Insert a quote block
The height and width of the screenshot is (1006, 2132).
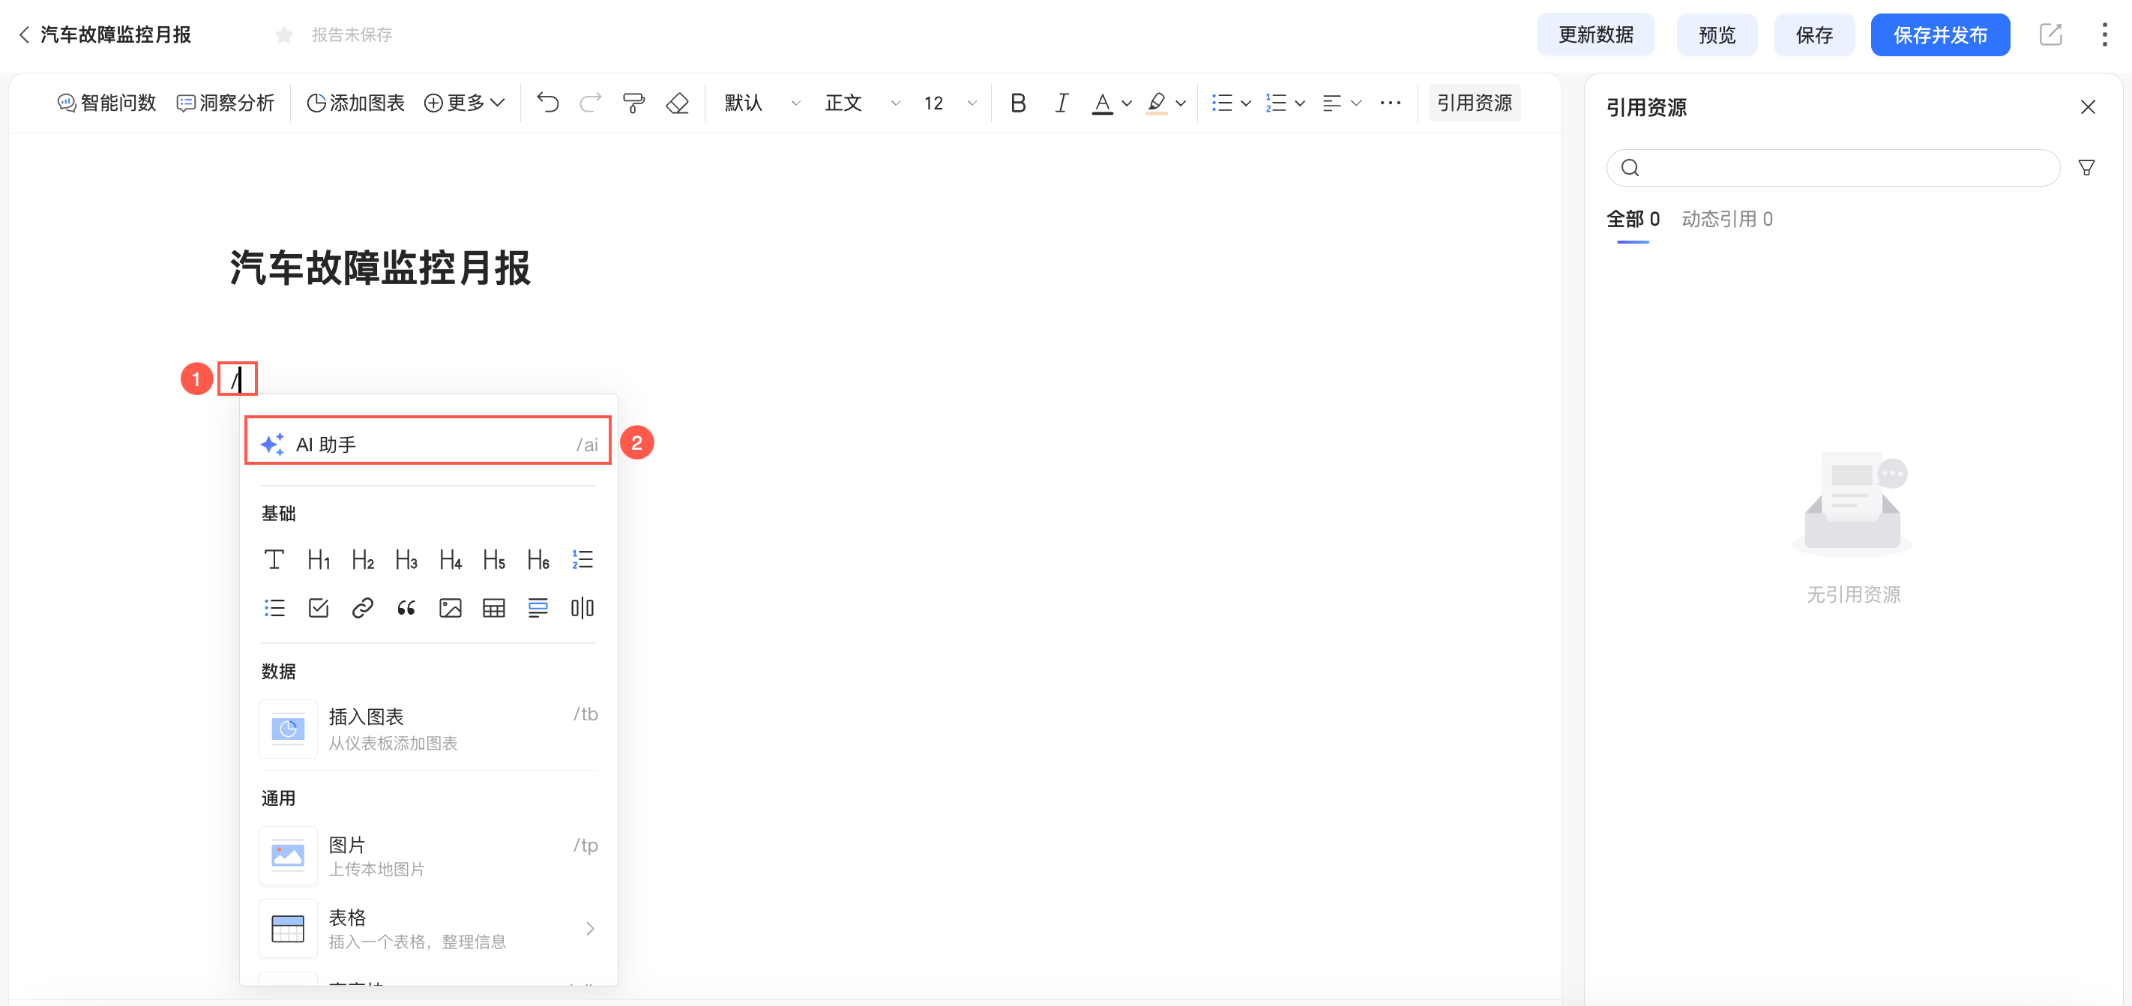click(x=406, y=609)
